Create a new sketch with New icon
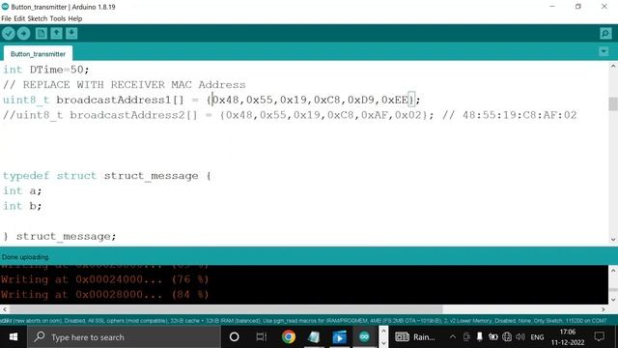618x348 pixels. [41, 34]
